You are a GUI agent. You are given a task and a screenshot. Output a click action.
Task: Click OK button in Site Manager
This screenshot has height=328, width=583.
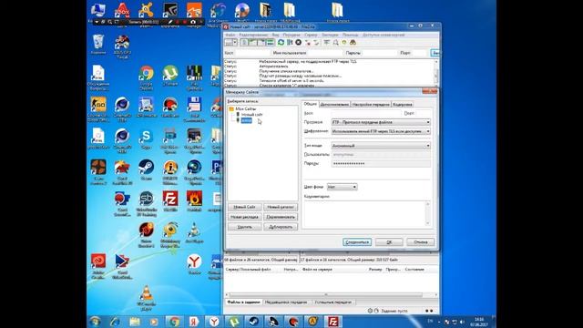click(389, 242)
